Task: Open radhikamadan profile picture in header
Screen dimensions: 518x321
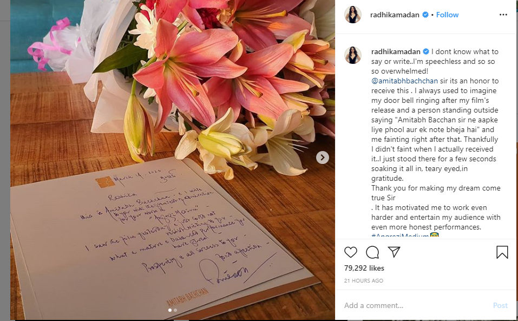Action: coord(352,15)
